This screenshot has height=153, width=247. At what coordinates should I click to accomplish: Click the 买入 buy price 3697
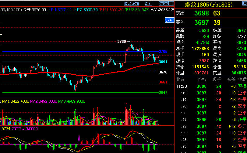point(201,22)
